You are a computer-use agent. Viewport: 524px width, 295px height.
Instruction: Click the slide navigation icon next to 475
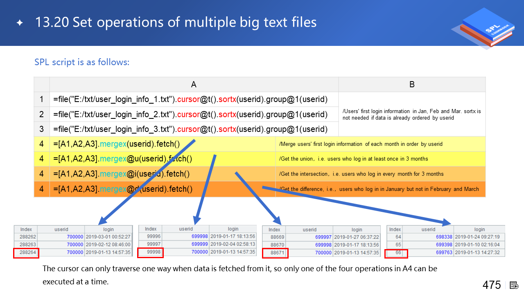coord(514,285)
